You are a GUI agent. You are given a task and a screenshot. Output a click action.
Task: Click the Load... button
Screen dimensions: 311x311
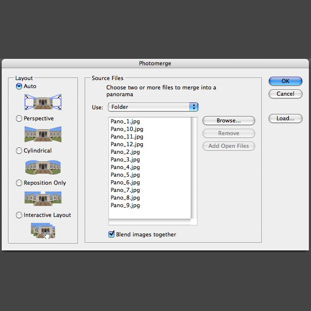tap(286, 118)
